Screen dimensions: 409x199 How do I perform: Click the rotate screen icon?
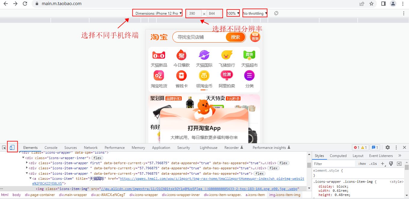276,14
